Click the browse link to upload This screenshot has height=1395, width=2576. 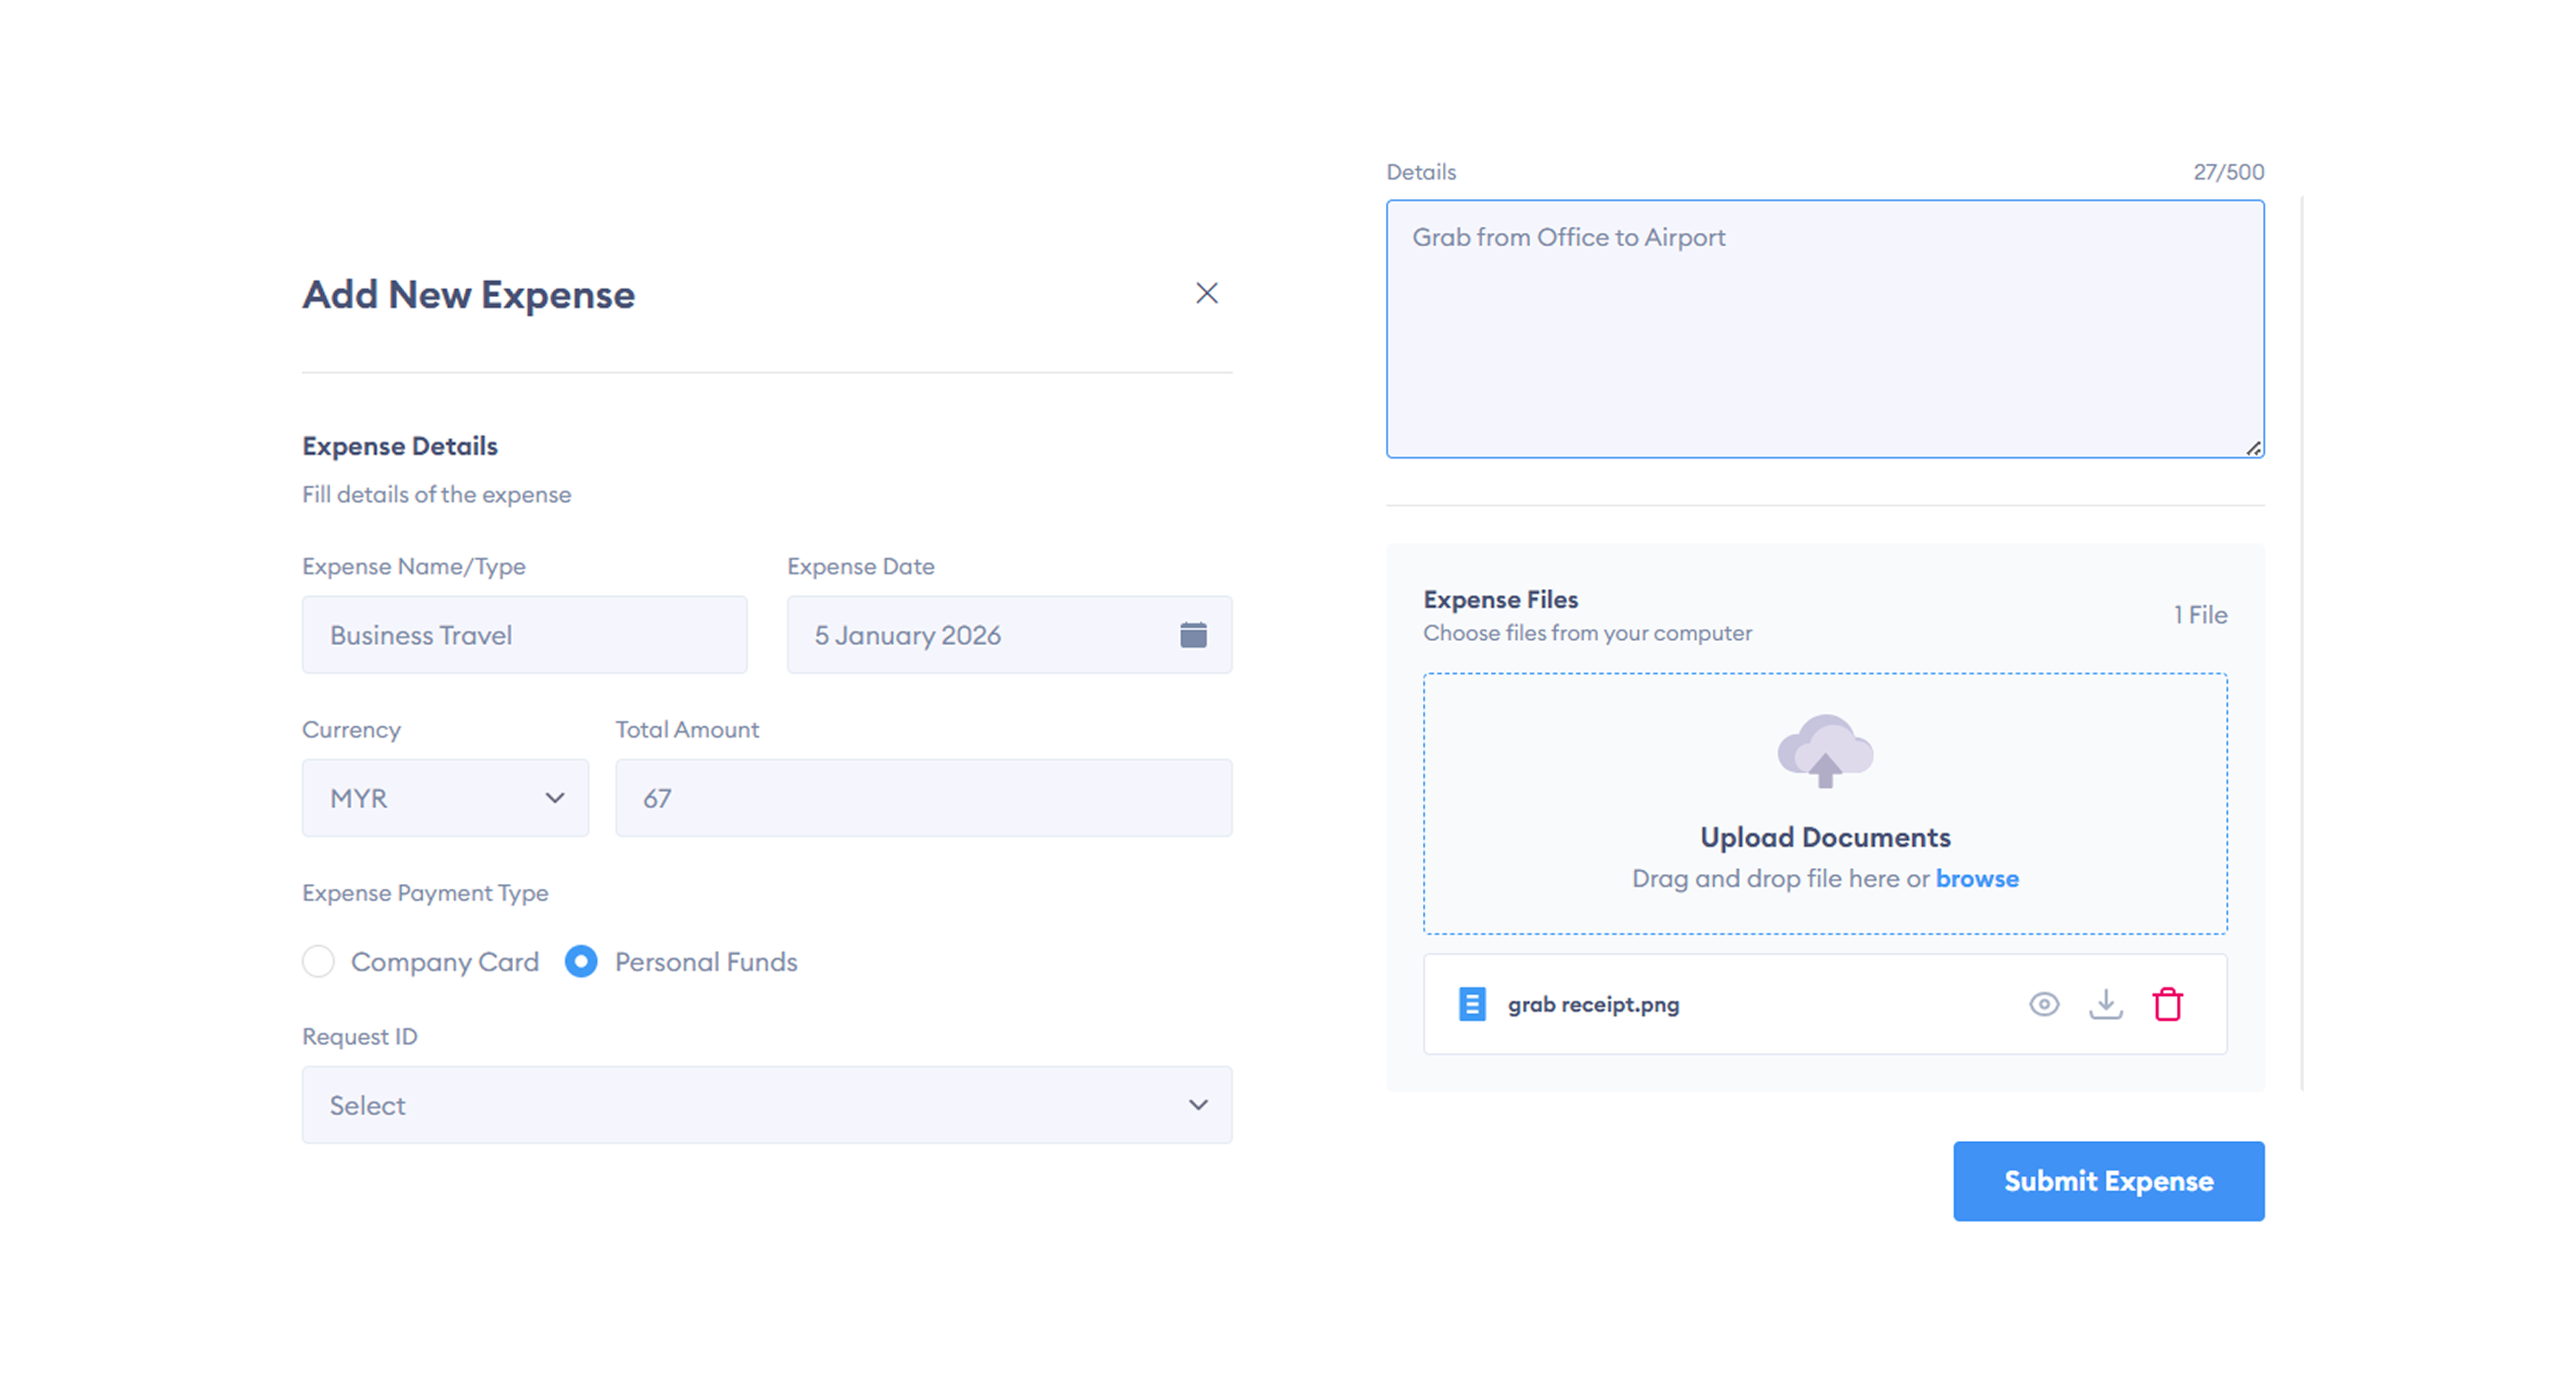[x=1977, y=879]
